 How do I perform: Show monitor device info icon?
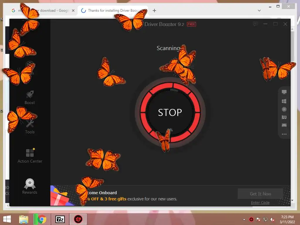pyautogui.click(x=284, y=92)
